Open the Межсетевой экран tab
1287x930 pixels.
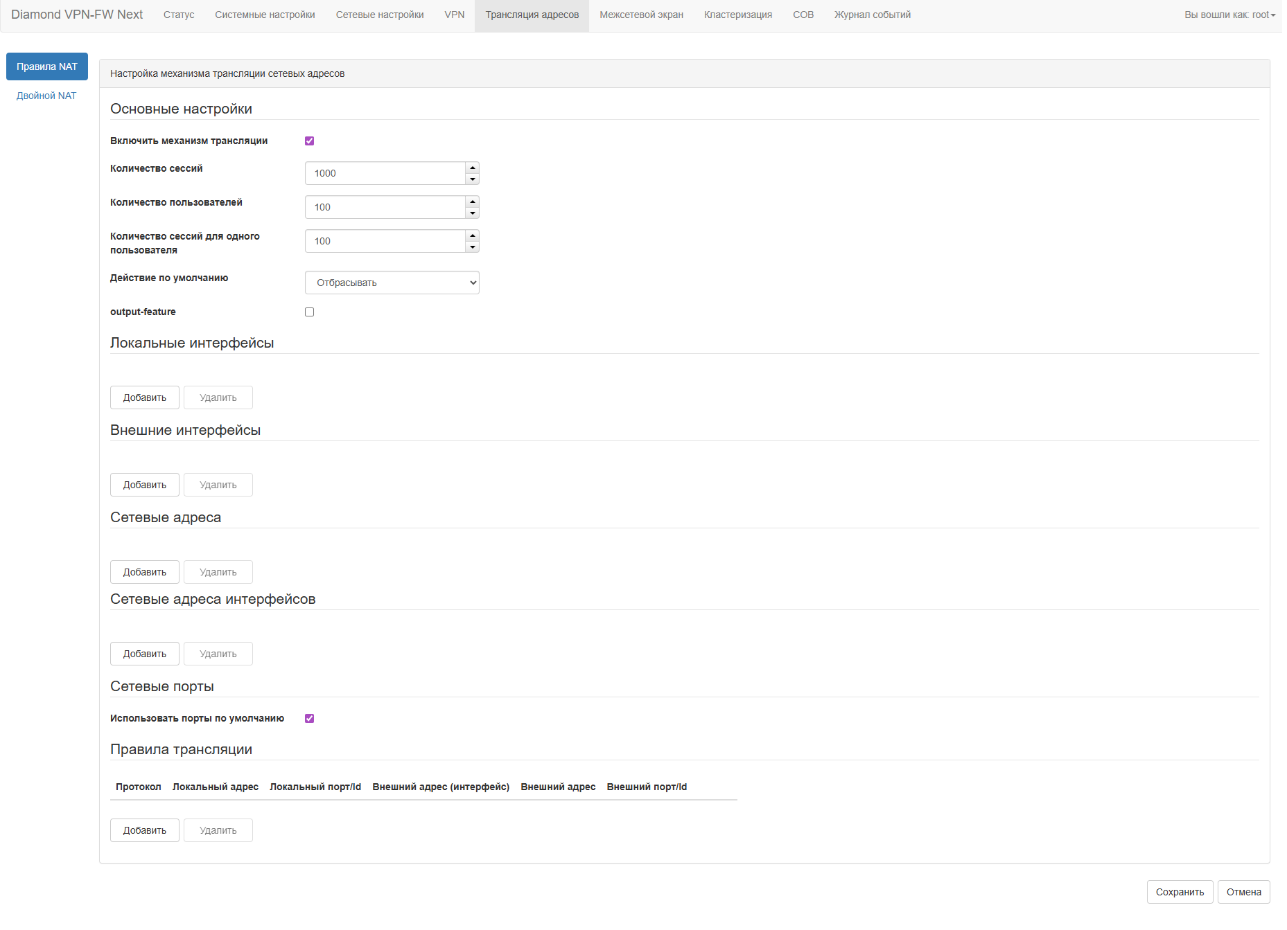641,15
